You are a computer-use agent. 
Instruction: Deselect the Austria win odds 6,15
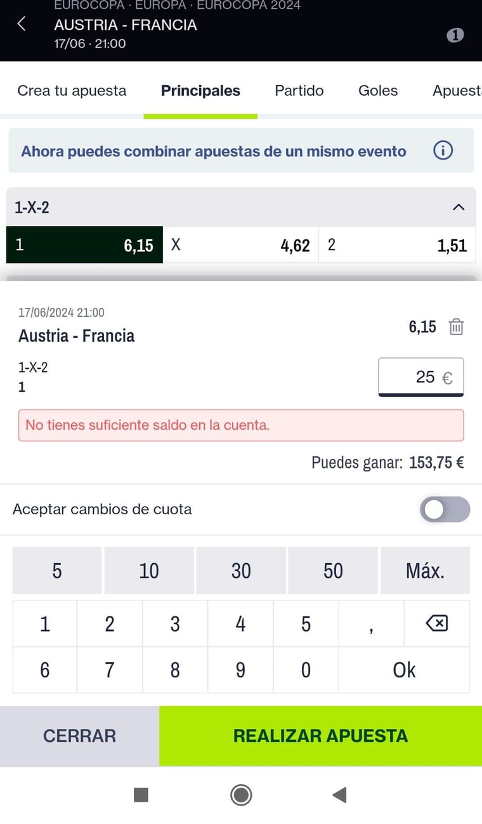pos(84,245)
